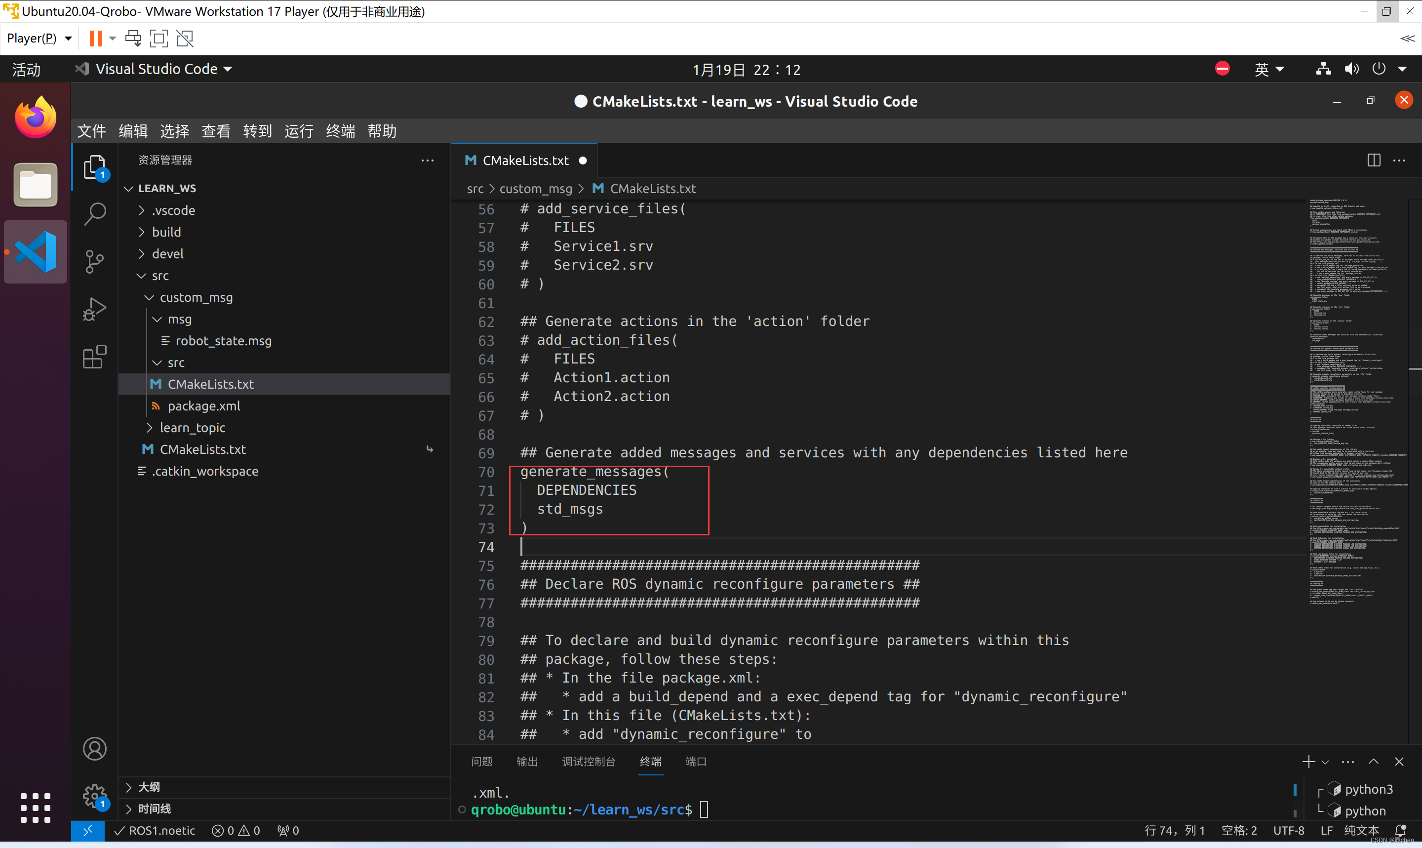The image size is (1422, 848).
Task: Show applications grid in Ubuntu dock
Action: [x=36, y=808]
